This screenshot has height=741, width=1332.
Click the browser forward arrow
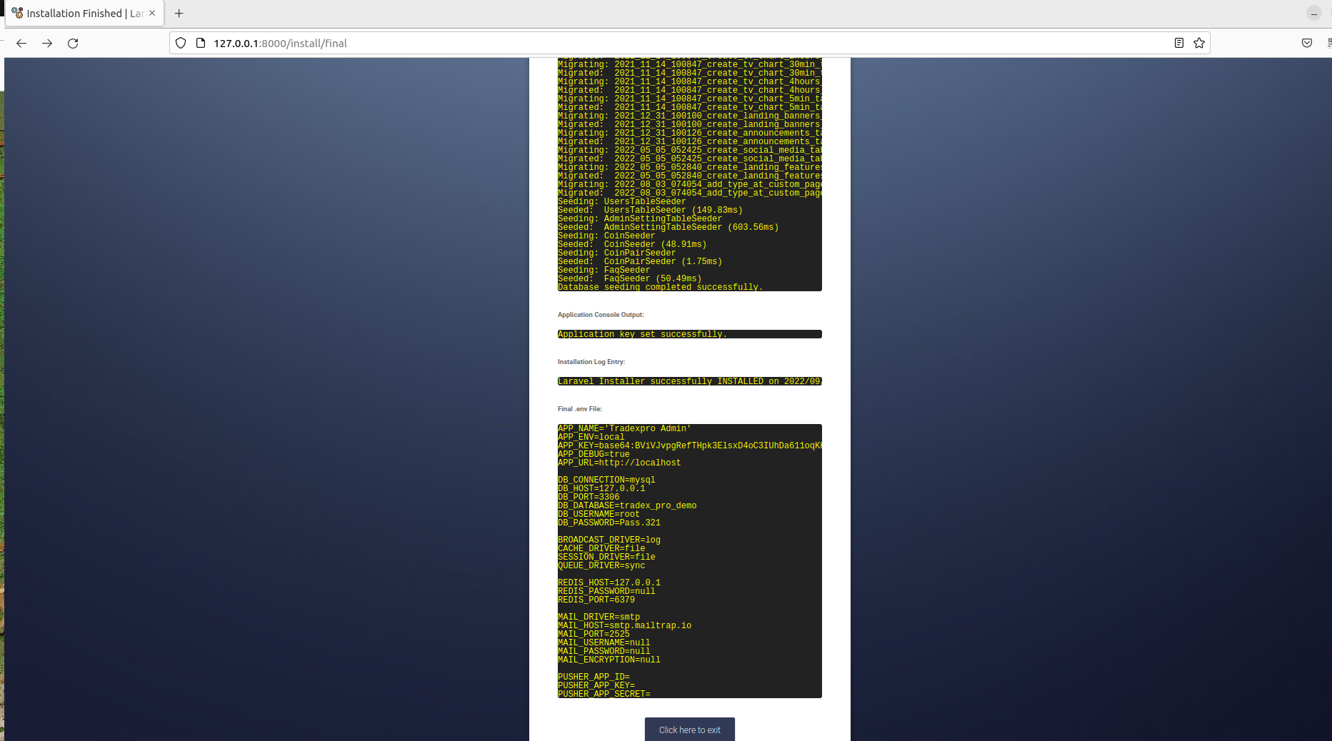[x=47, y=44]
